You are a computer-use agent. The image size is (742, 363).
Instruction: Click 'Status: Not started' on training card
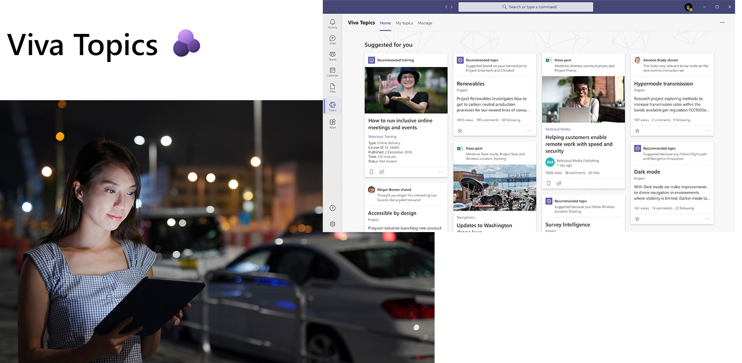(382, 161)
